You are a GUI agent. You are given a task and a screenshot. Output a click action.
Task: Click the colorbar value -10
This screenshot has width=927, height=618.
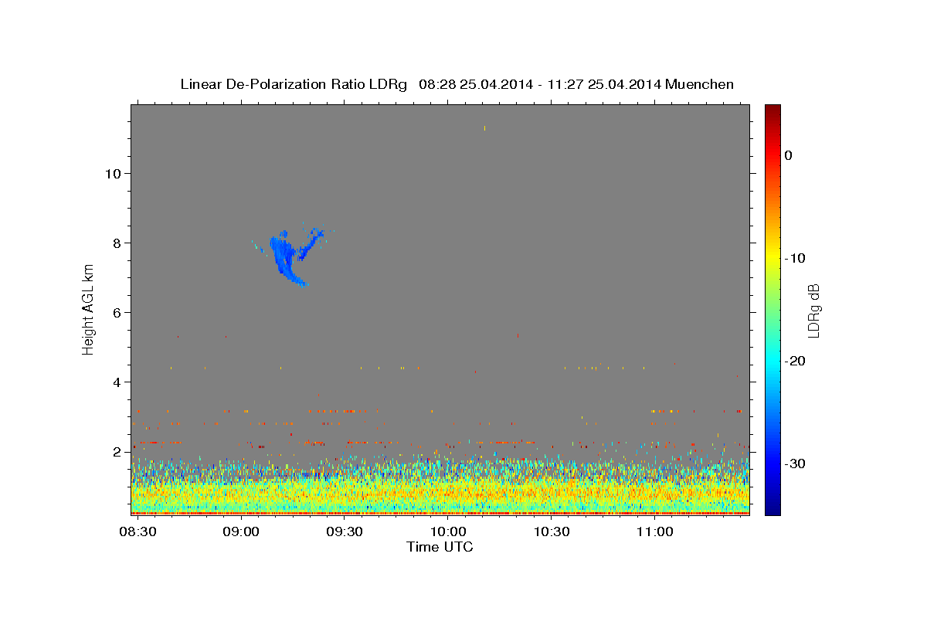click(x=795, y=258)
